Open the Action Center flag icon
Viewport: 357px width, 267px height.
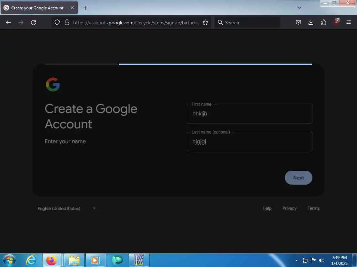coord(313,260)
